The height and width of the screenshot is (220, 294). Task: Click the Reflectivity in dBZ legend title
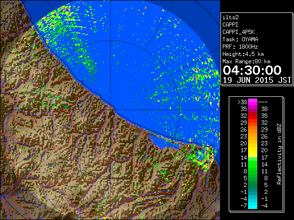(279, 154)
